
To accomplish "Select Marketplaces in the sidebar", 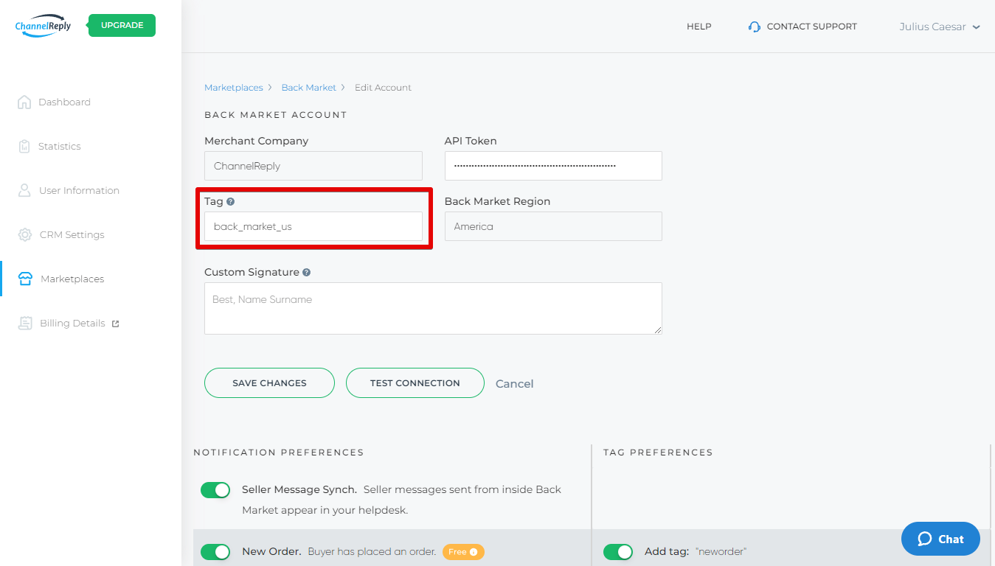I will pyautogui.click(x=72, y=279).
